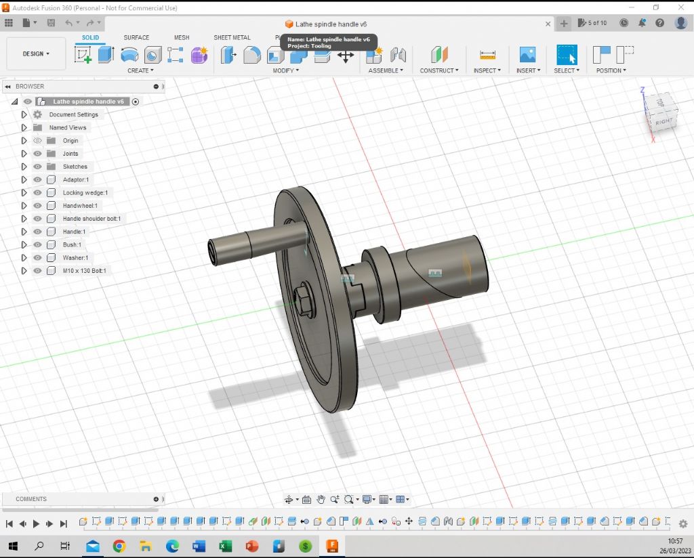The width and height of the screenshot is (694, 558).
Task: Open the Help question mark icon
Action: pos(659,23)
